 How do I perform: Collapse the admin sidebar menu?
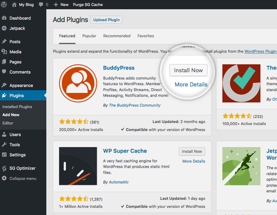(x=22, y=178)
